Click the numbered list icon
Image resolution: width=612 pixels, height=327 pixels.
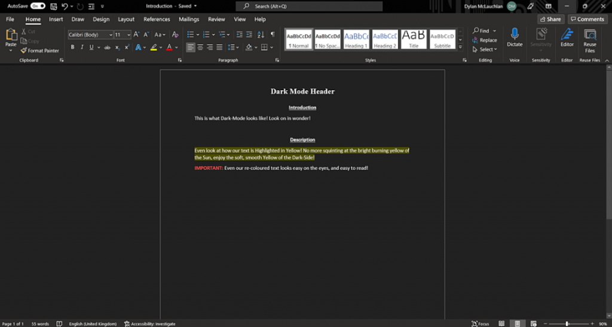pyautogui.click(x=206, y=35)
